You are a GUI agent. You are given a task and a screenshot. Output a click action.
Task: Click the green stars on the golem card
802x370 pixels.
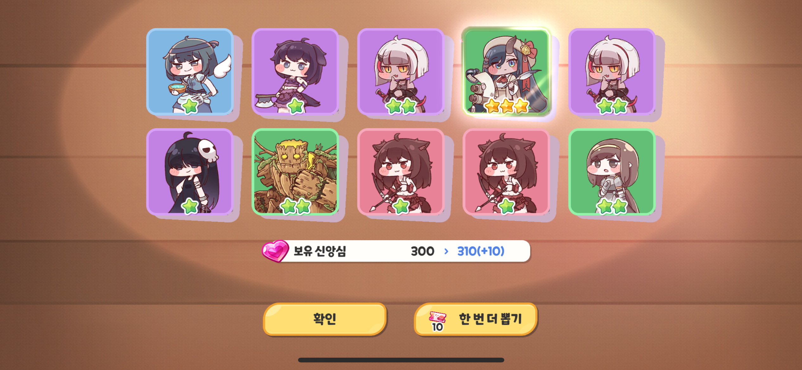(x=296, y=206)
